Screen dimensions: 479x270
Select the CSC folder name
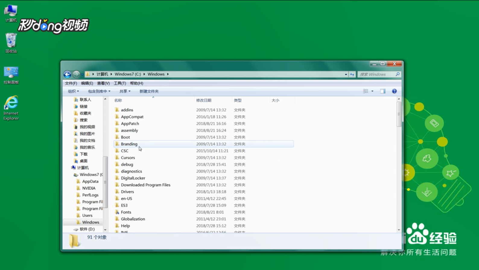tap(125, 151)
